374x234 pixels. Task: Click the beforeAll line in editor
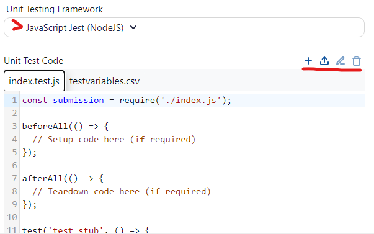click(x=66, y=127)
